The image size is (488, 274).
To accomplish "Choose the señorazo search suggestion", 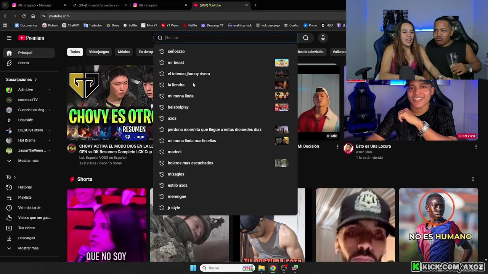I will pyautogui.click(x=225, y=51).
